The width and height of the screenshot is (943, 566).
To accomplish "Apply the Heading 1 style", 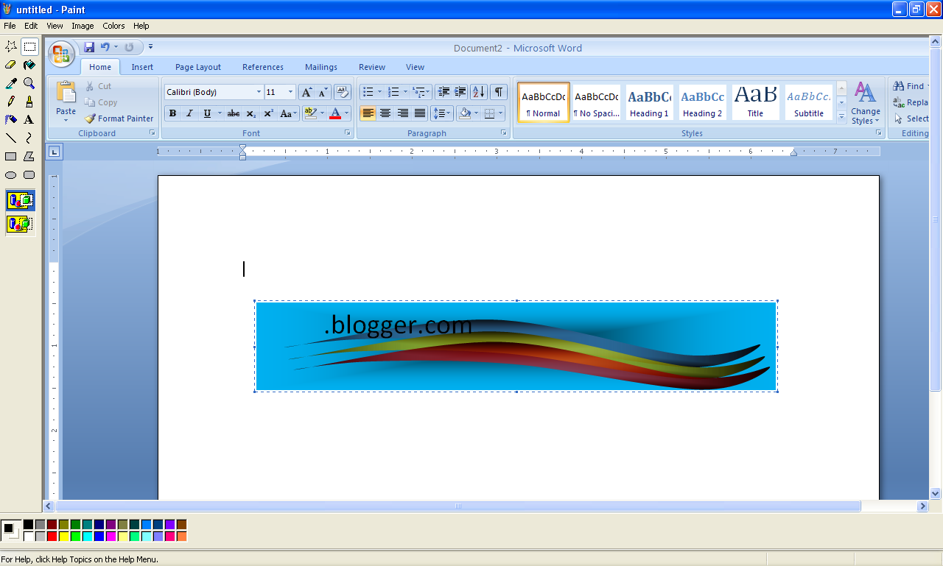I will pos(649,102).
